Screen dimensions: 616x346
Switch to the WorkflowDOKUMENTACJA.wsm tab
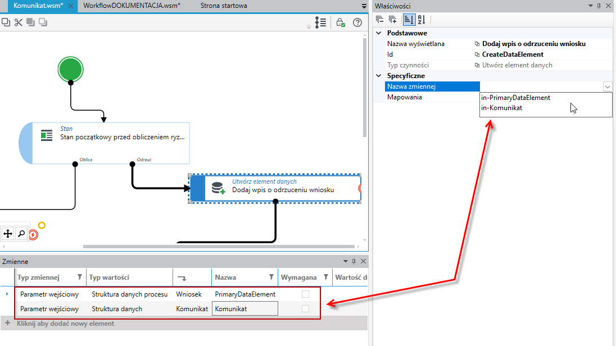click(x=132, y=6)
